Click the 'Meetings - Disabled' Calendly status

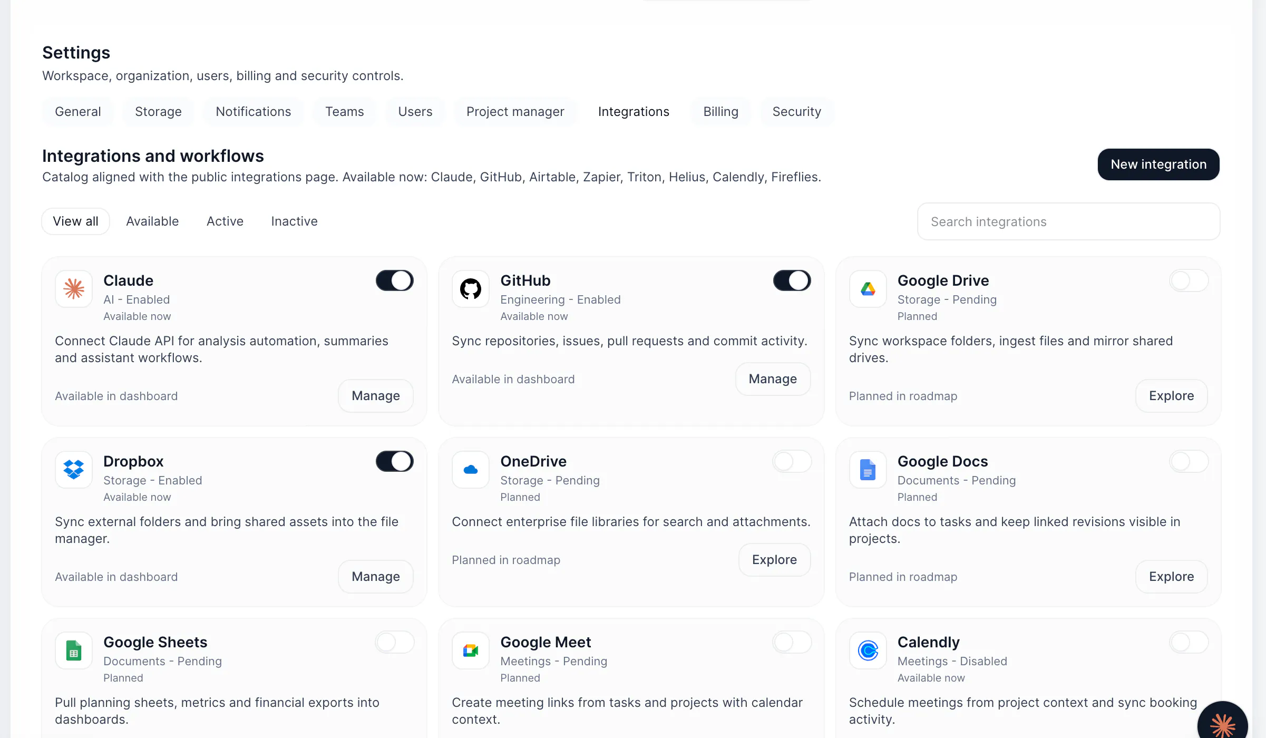(x=952, y=661)
